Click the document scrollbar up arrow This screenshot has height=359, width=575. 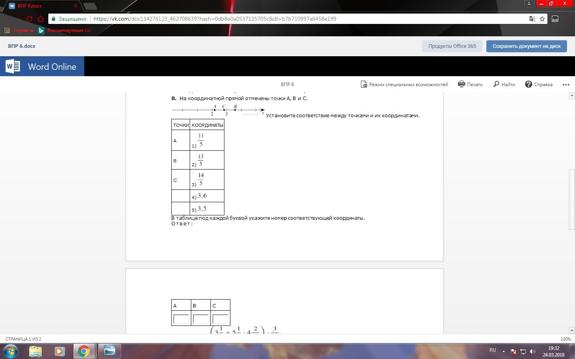pos(572,95)
